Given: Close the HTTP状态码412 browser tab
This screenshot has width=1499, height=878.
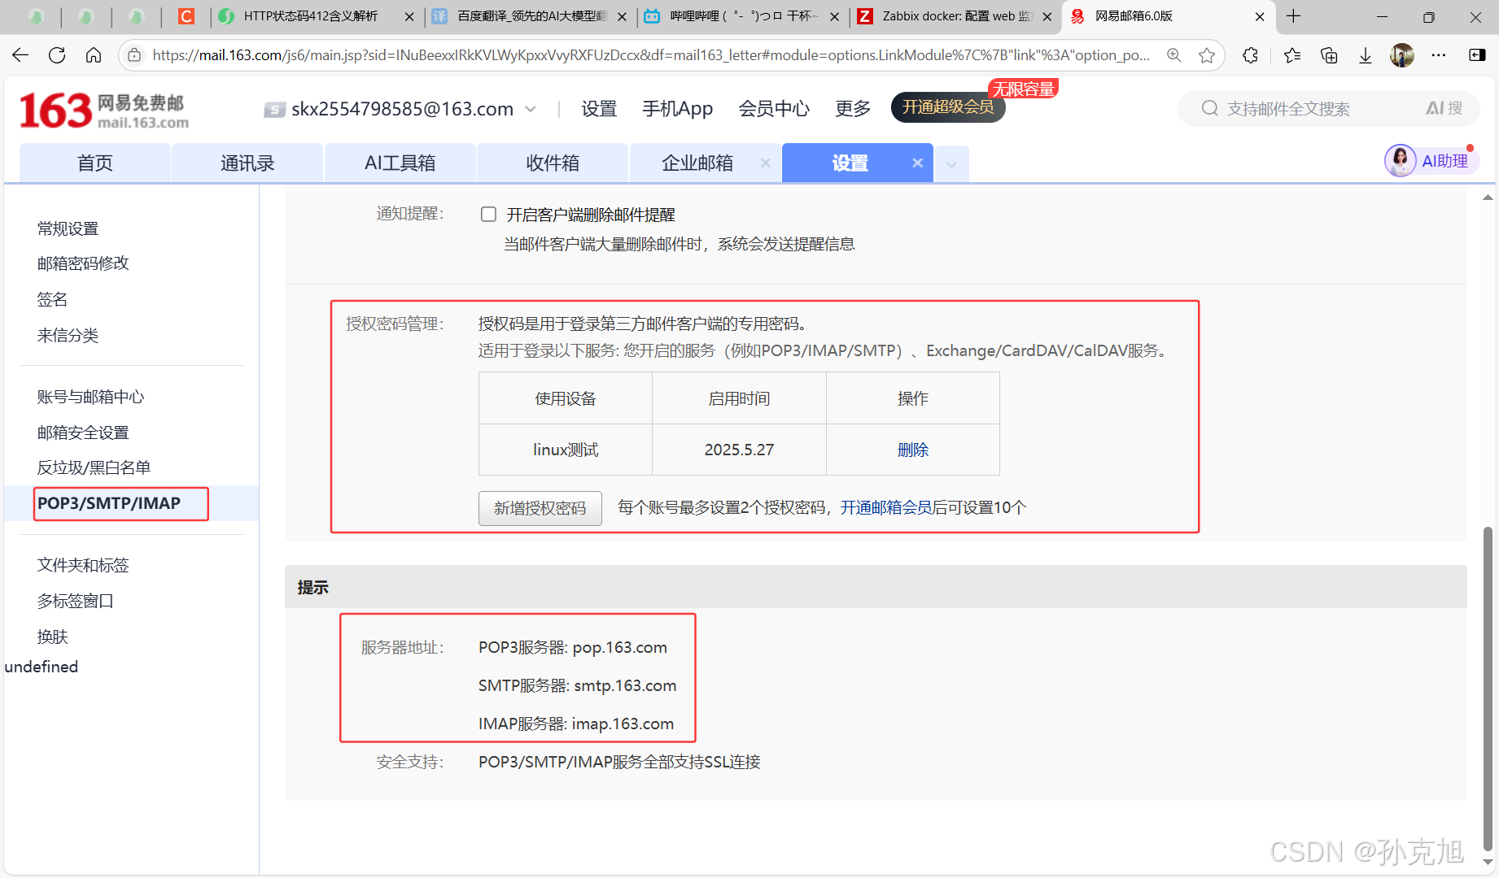Looking at the screenshot, I should pos(409,16).
